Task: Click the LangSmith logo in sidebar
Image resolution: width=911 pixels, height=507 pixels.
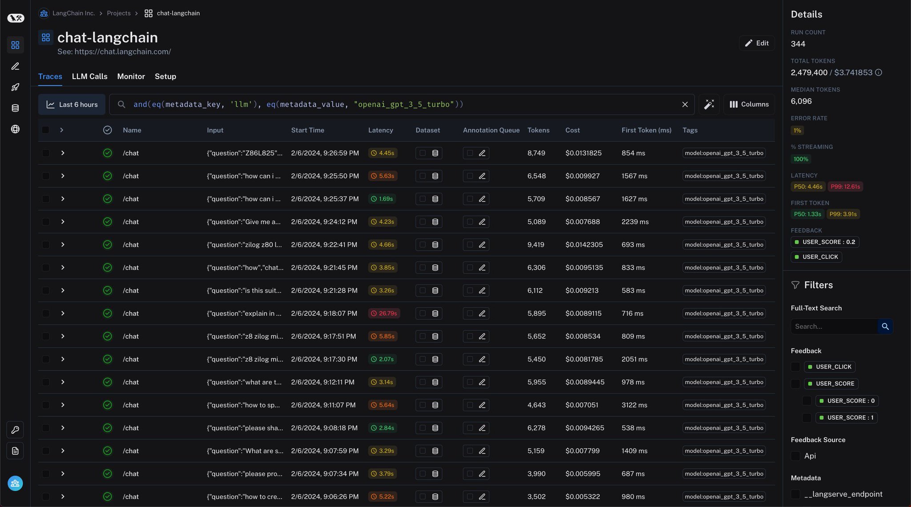Action: (x=16, y=18)
